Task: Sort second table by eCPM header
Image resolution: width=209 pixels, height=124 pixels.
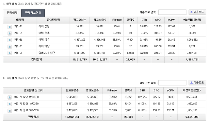Action: [170, 91]
